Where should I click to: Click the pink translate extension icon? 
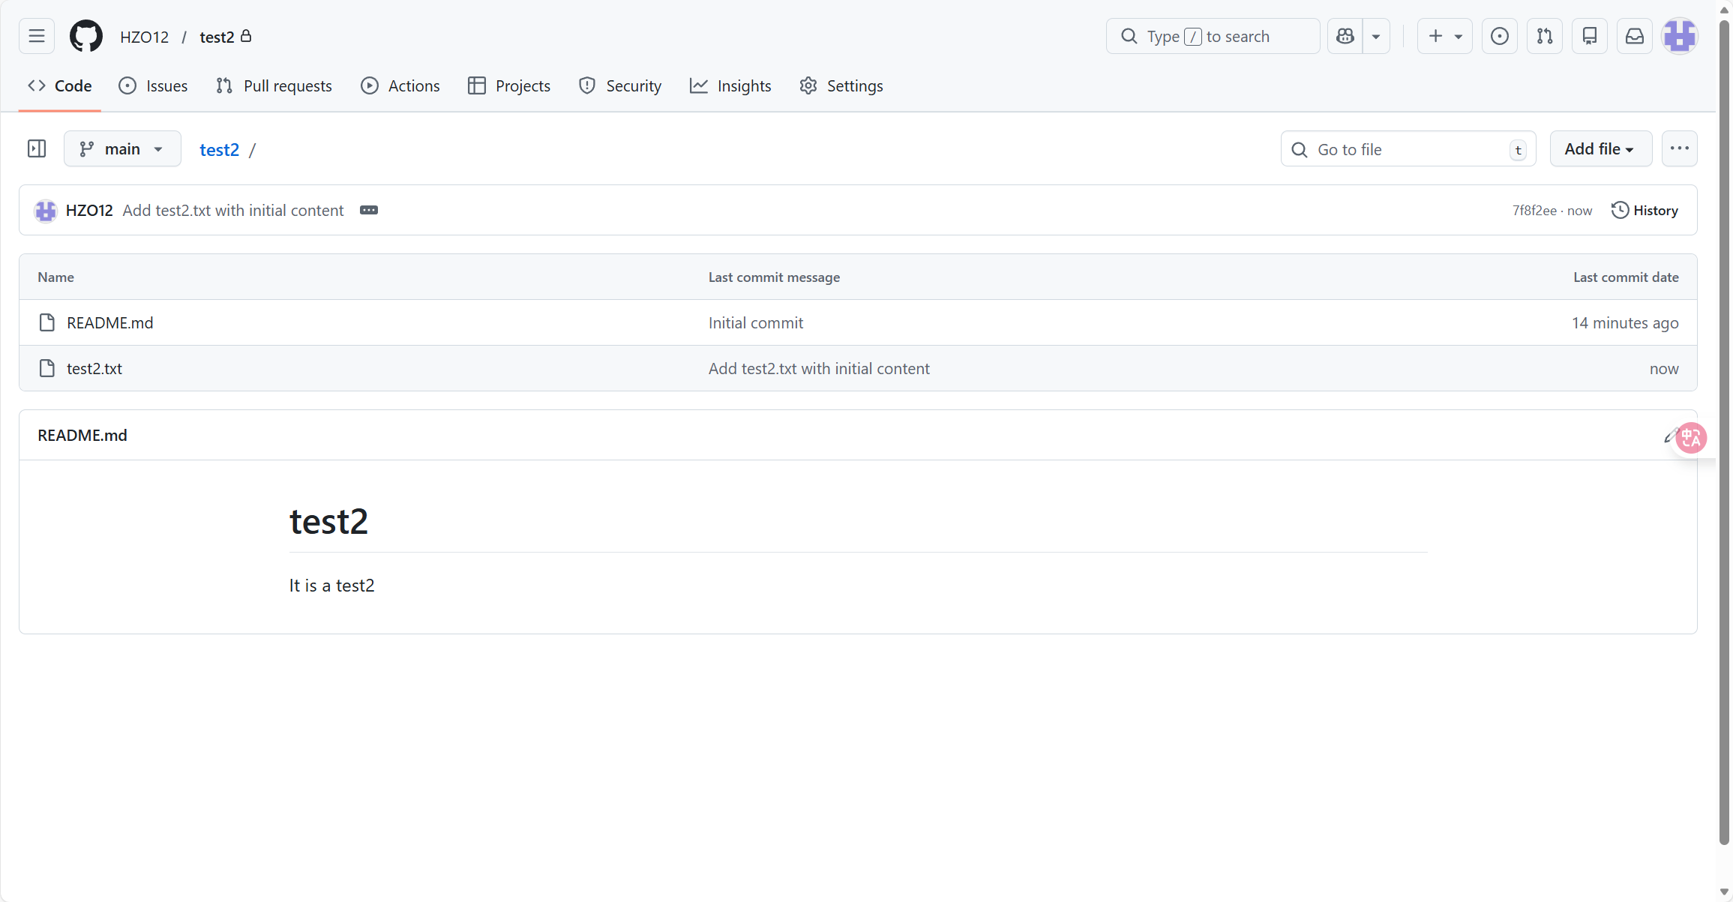click(x=1693, y=438)
